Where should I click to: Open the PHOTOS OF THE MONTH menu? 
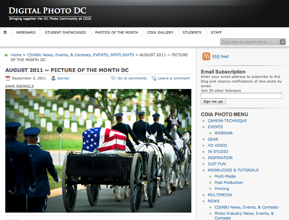117,32
